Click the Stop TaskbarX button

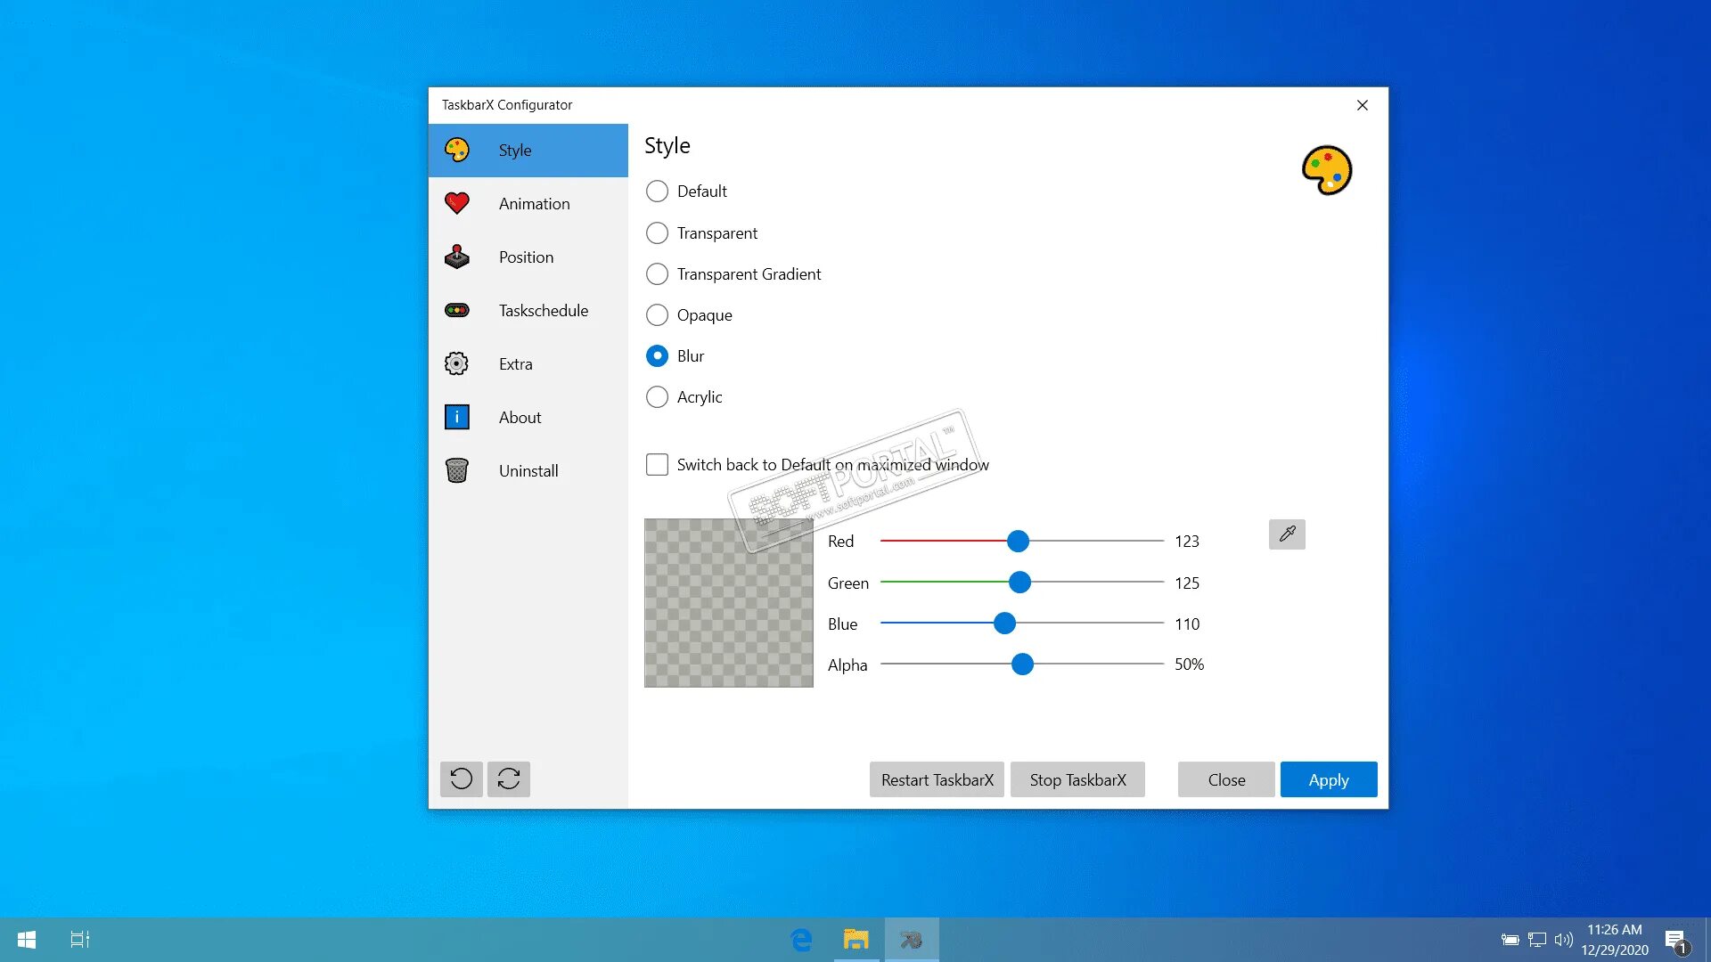point(1077,780)
